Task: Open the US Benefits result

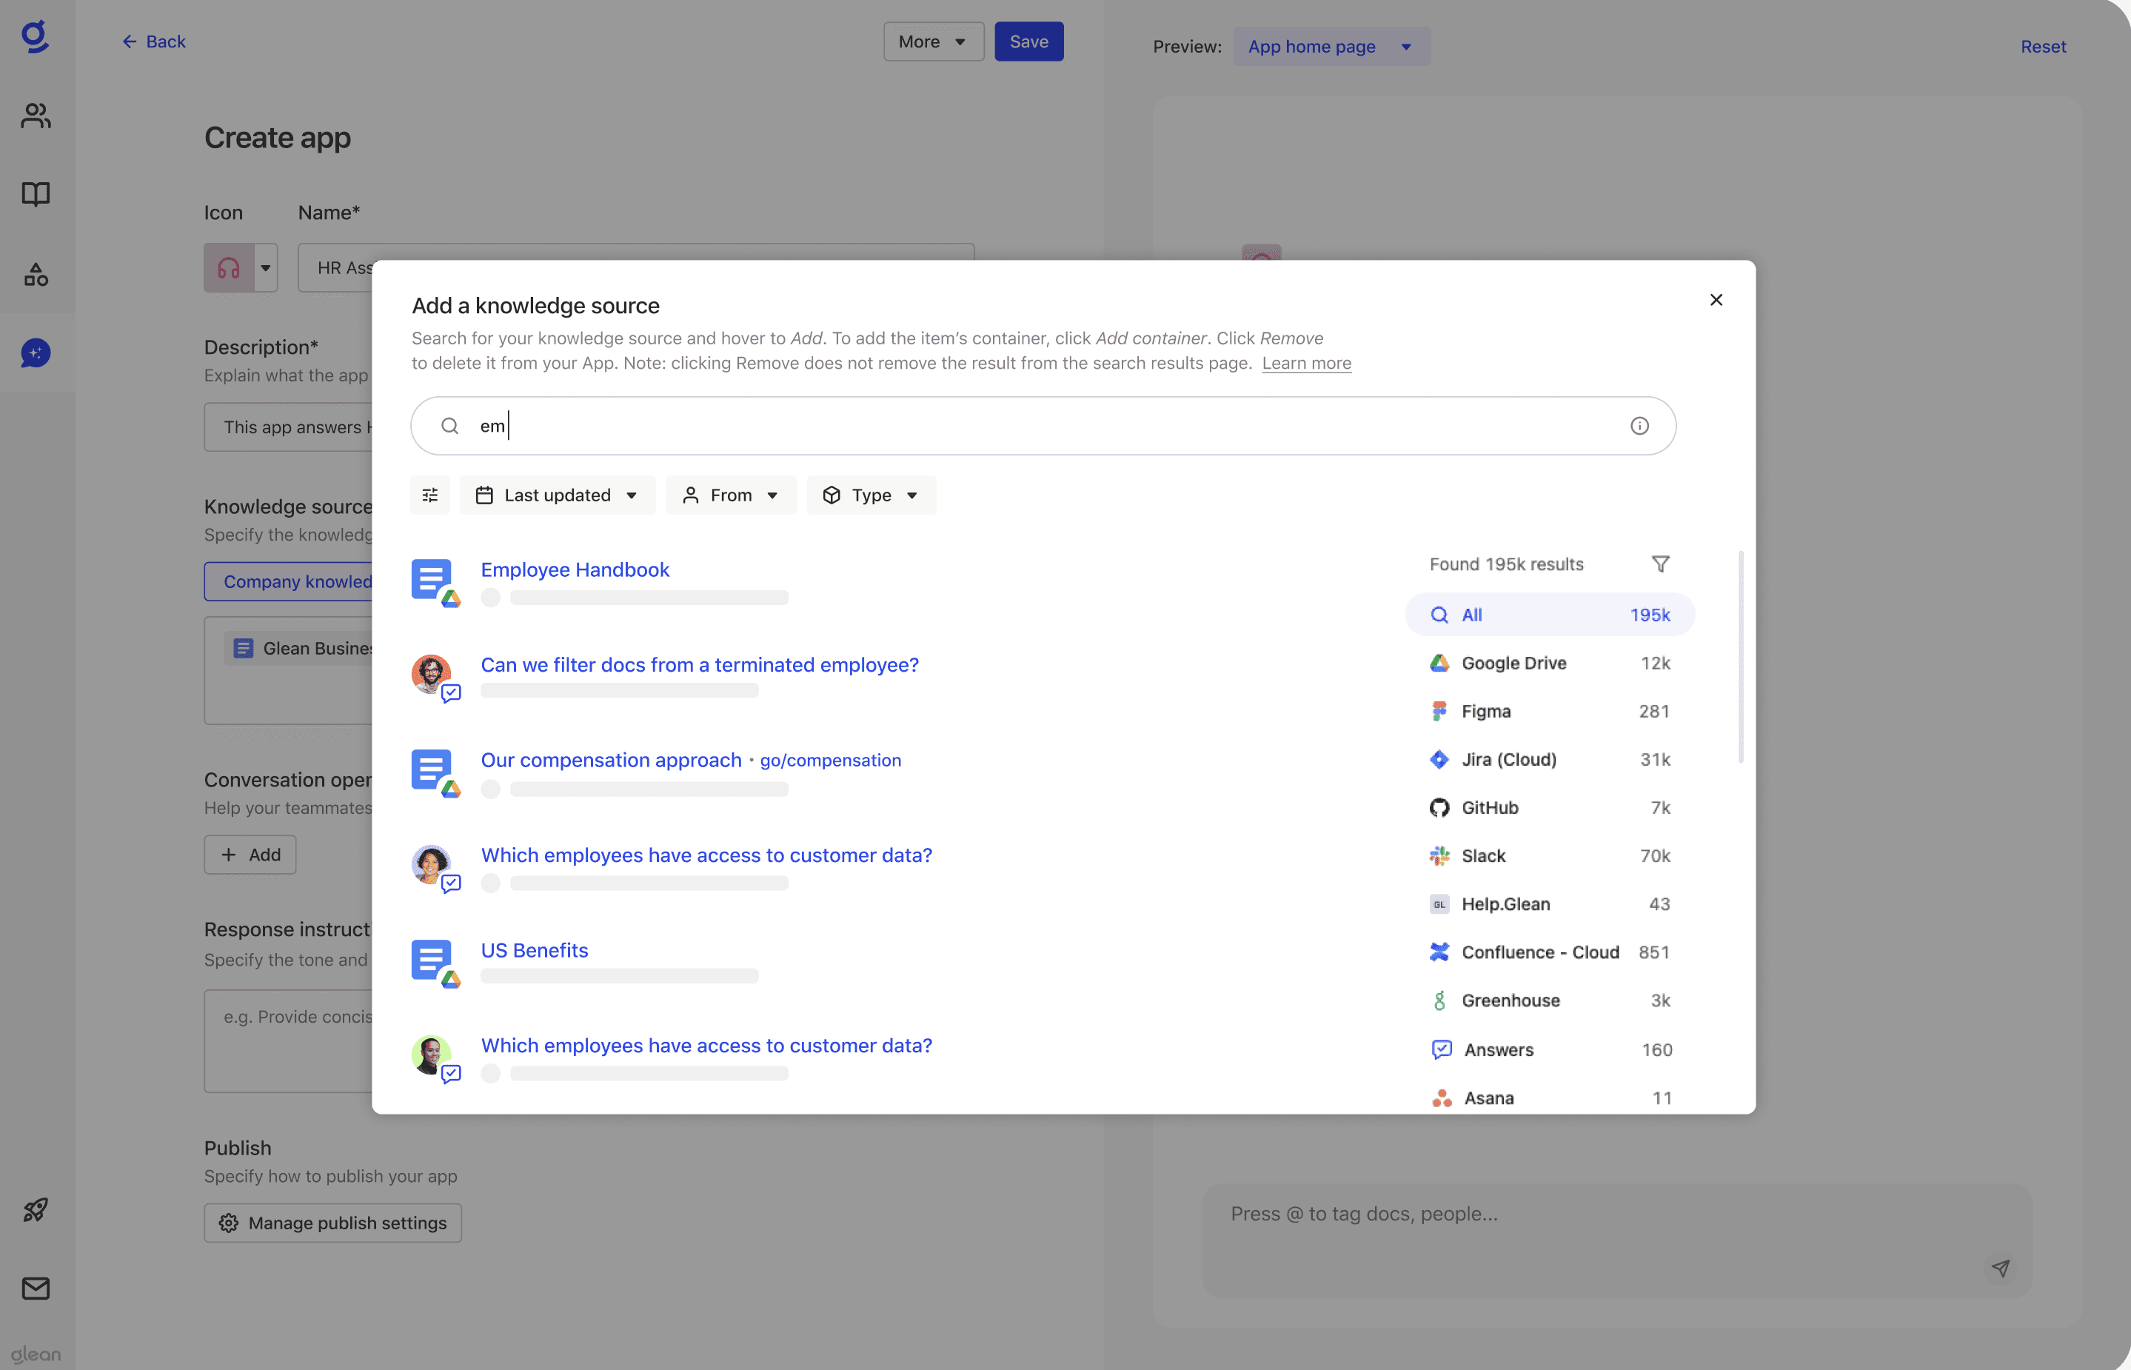Action: (535, 950)
